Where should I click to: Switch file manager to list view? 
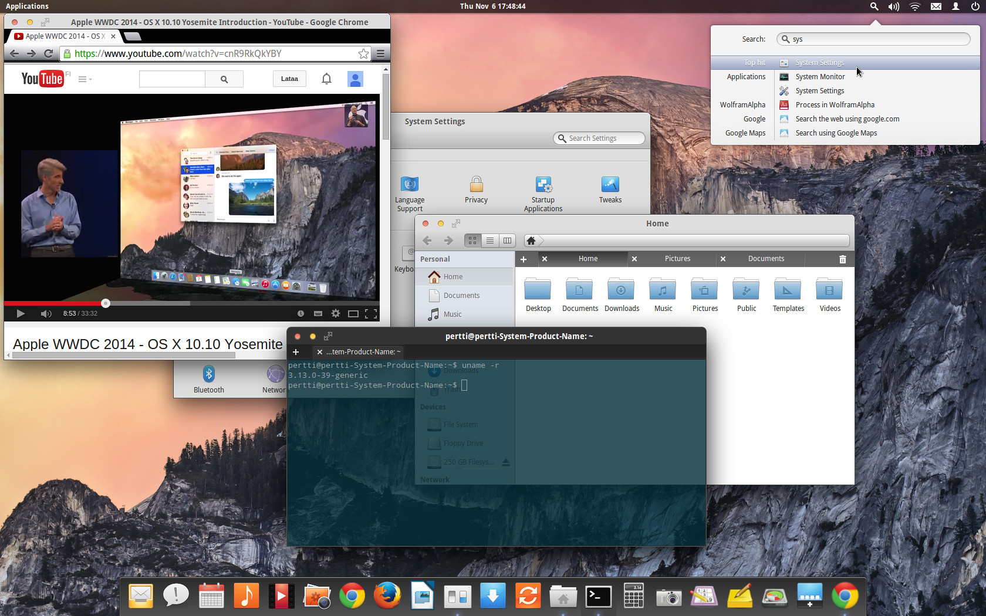click(490, 241)
